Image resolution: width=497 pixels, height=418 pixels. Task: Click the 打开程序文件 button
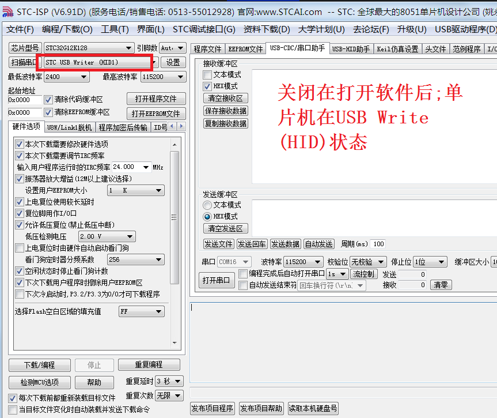[156, 99]
